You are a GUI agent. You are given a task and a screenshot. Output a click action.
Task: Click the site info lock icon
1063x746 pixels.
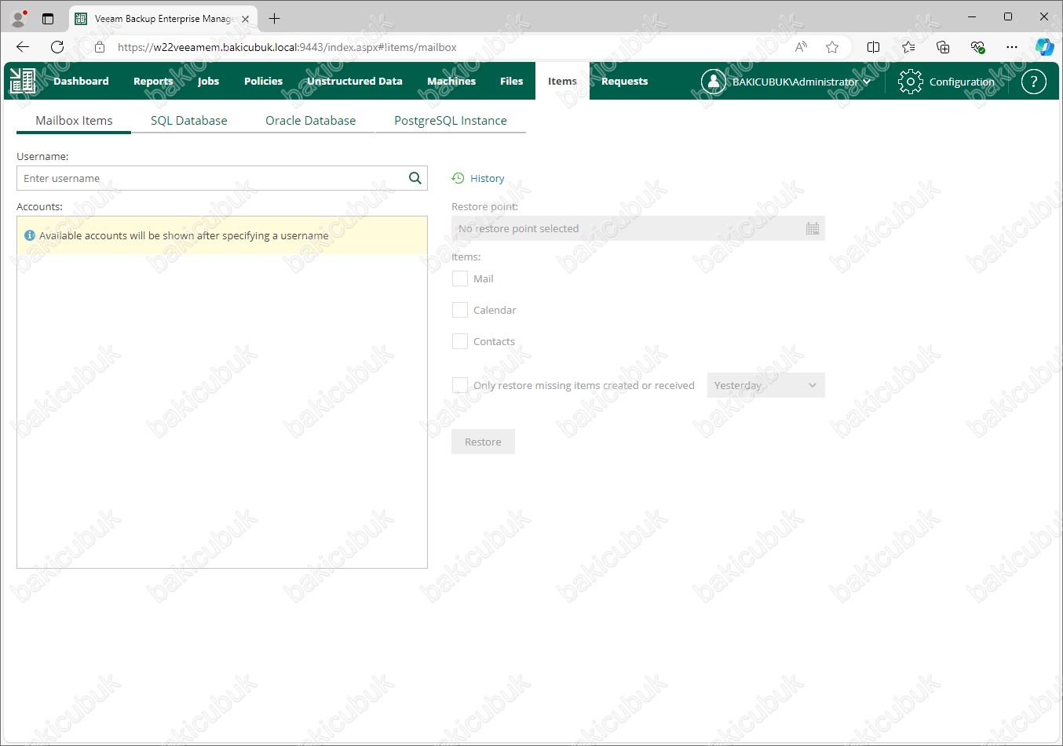pyautogui.click(x=100, y=47)
